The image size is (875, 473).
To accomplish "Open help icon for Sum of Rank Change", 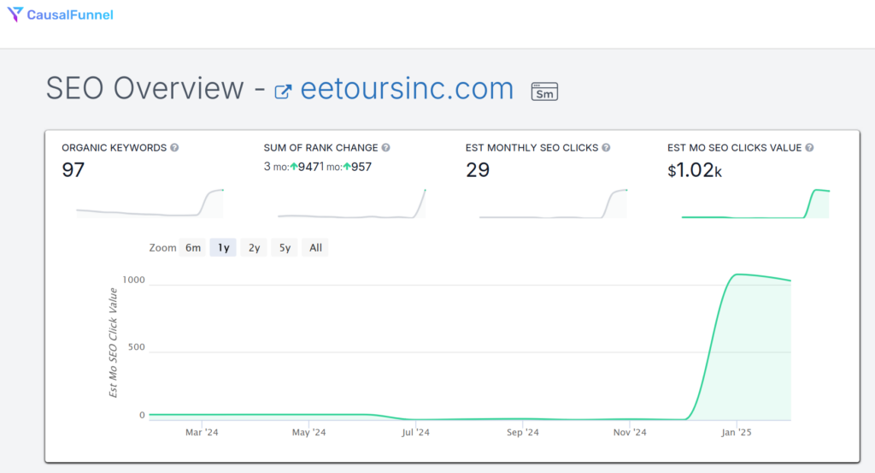I will point(385,147).
